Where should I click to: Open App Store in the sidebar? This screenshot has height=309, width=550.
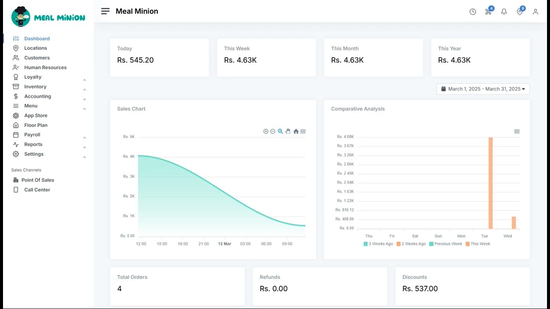[36, 115]
